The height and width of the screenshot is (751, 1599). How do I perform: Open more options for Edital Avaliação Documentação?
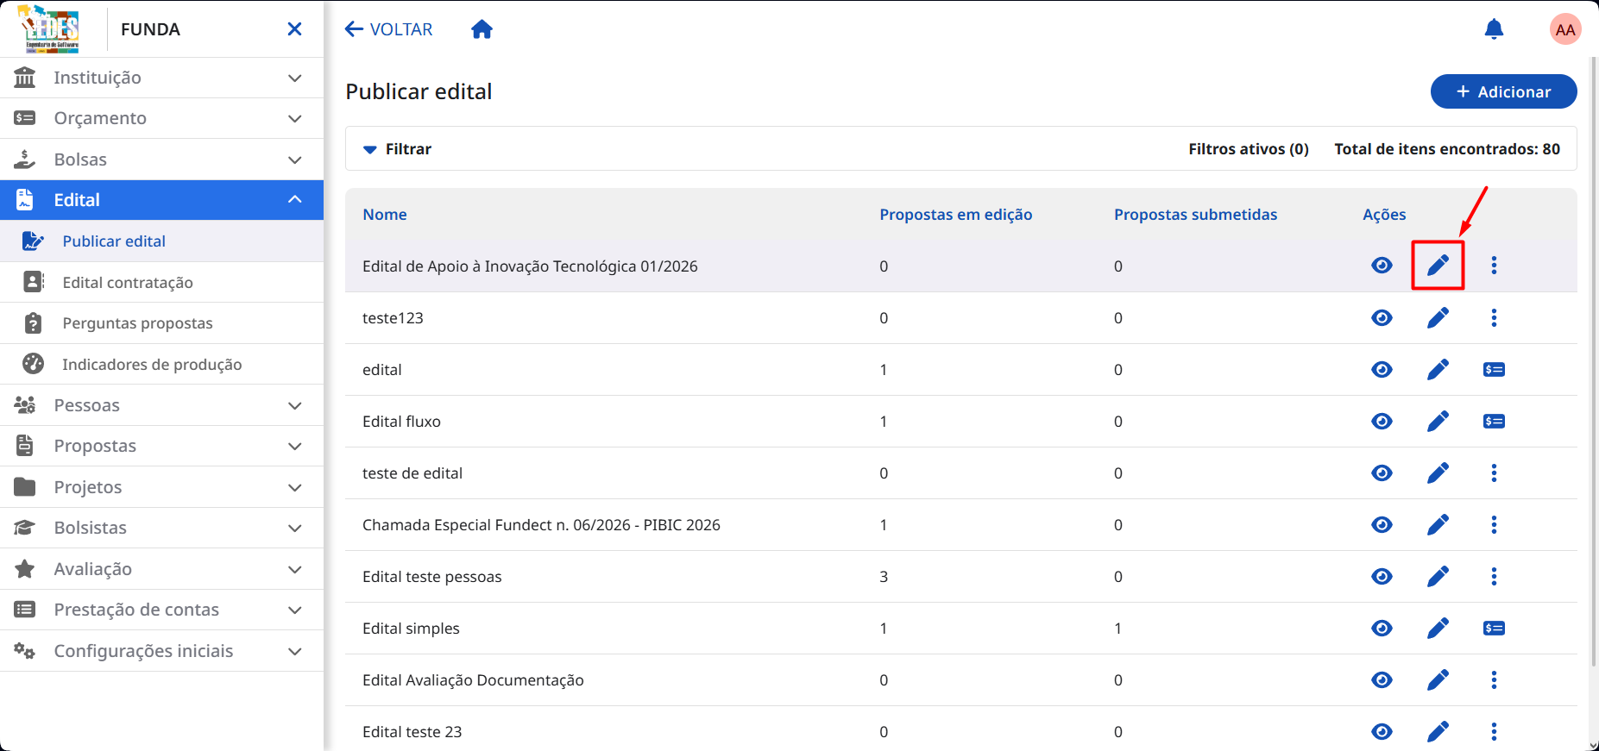(1494, 680)
